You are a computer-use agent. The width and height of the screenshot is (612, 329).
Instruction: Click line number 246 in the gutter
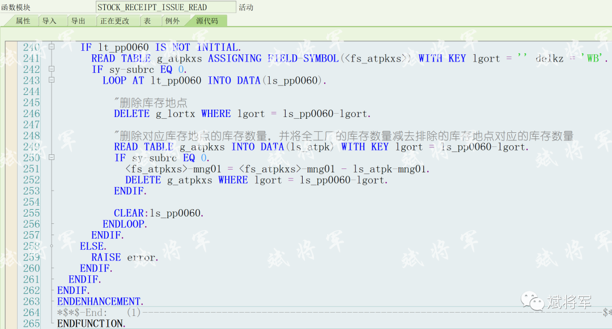(31, 114)
